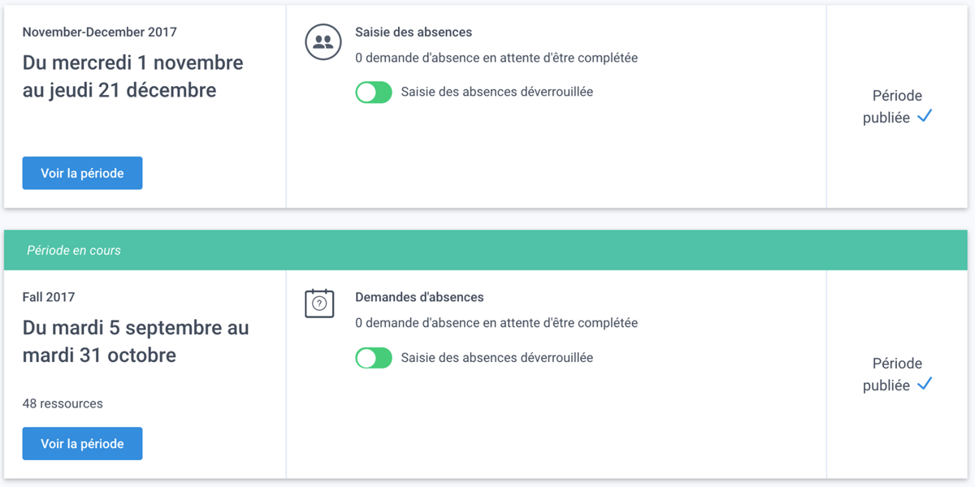This screenshot has height=487, width=975.
Task: Open the November-December 2017 period with Voir la période
Action: [x=82, y=172]
